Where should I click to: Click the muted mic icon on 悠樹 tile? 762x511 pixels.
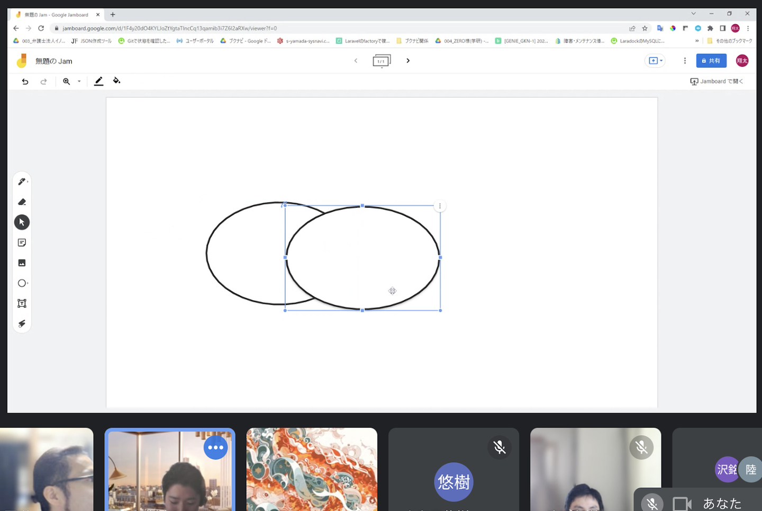coord(499,448)
